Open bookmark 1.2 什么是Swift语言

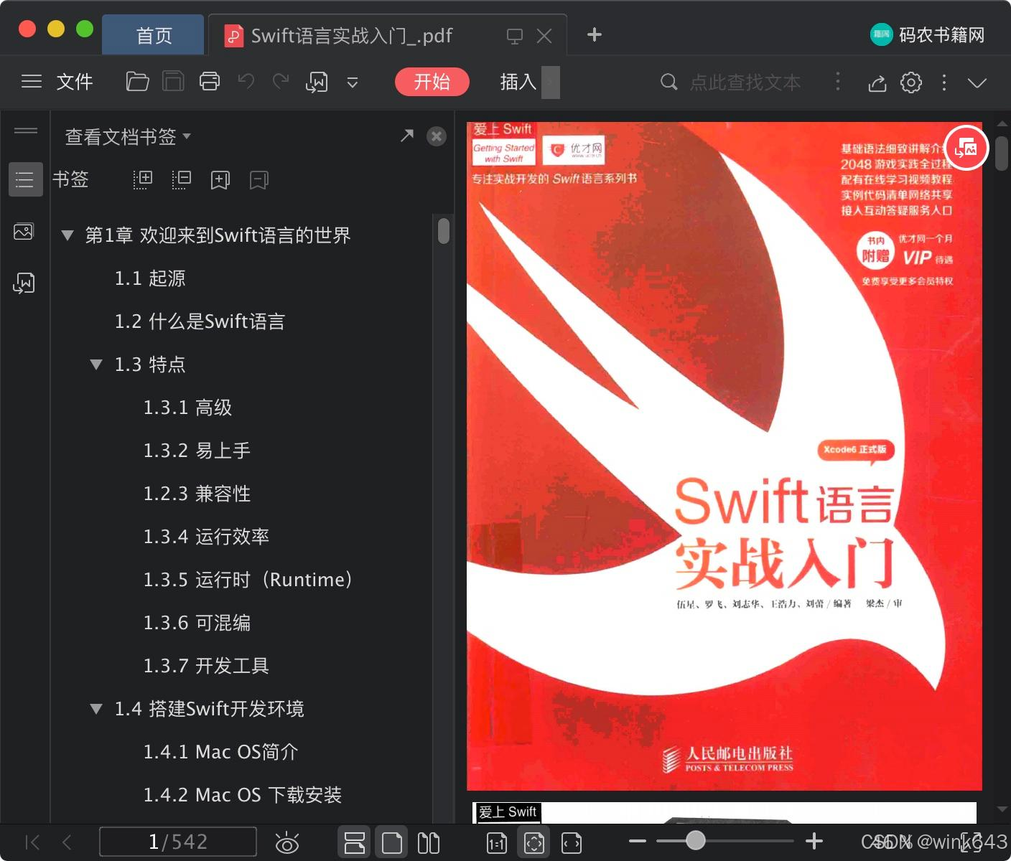[200, 321]
